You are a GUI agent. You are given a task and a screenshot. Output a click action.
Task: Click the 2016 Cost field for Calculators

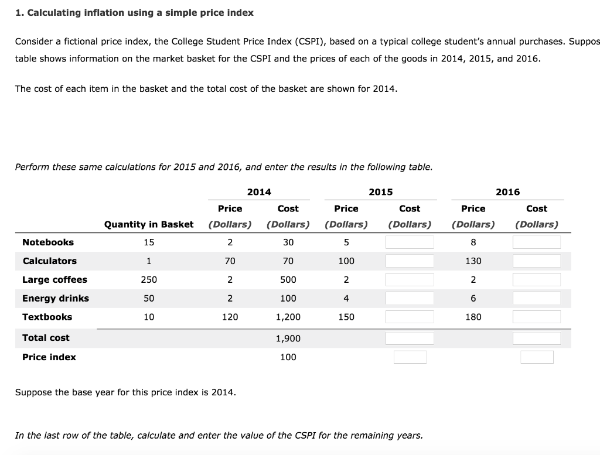[x=537, y=261]
